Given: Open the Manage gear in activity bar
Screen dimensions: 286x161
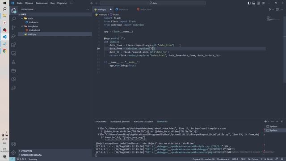Looking at the screenshot, I should 13,153.
